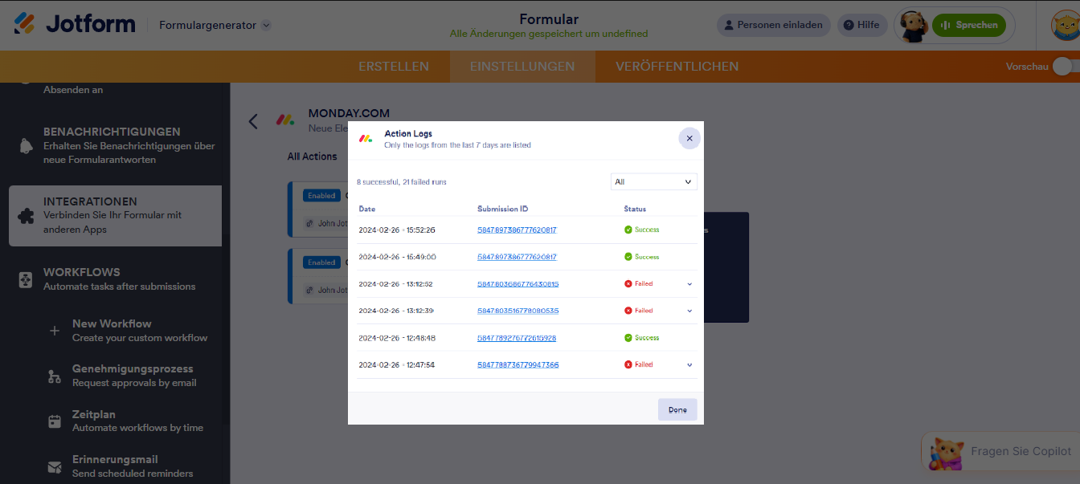Viewport: 1080px width, 484px height.
Task: Open the submission link for the 15:52:26 log
Action: tap(517, 230)
